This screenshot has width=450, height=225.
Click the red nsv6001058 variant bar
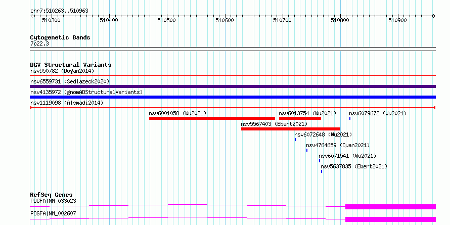pyautogui.click(x=212, y=118)
